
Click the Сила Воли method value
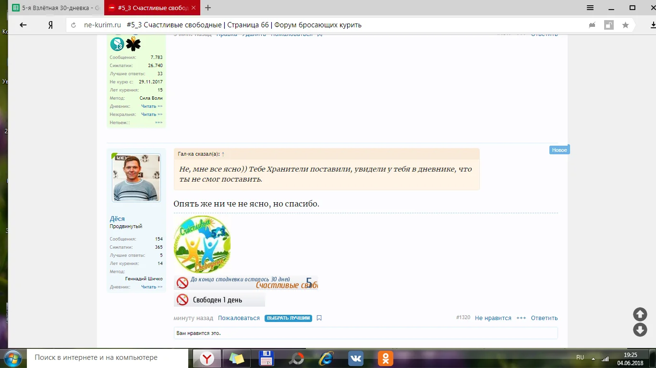(151, 98)
